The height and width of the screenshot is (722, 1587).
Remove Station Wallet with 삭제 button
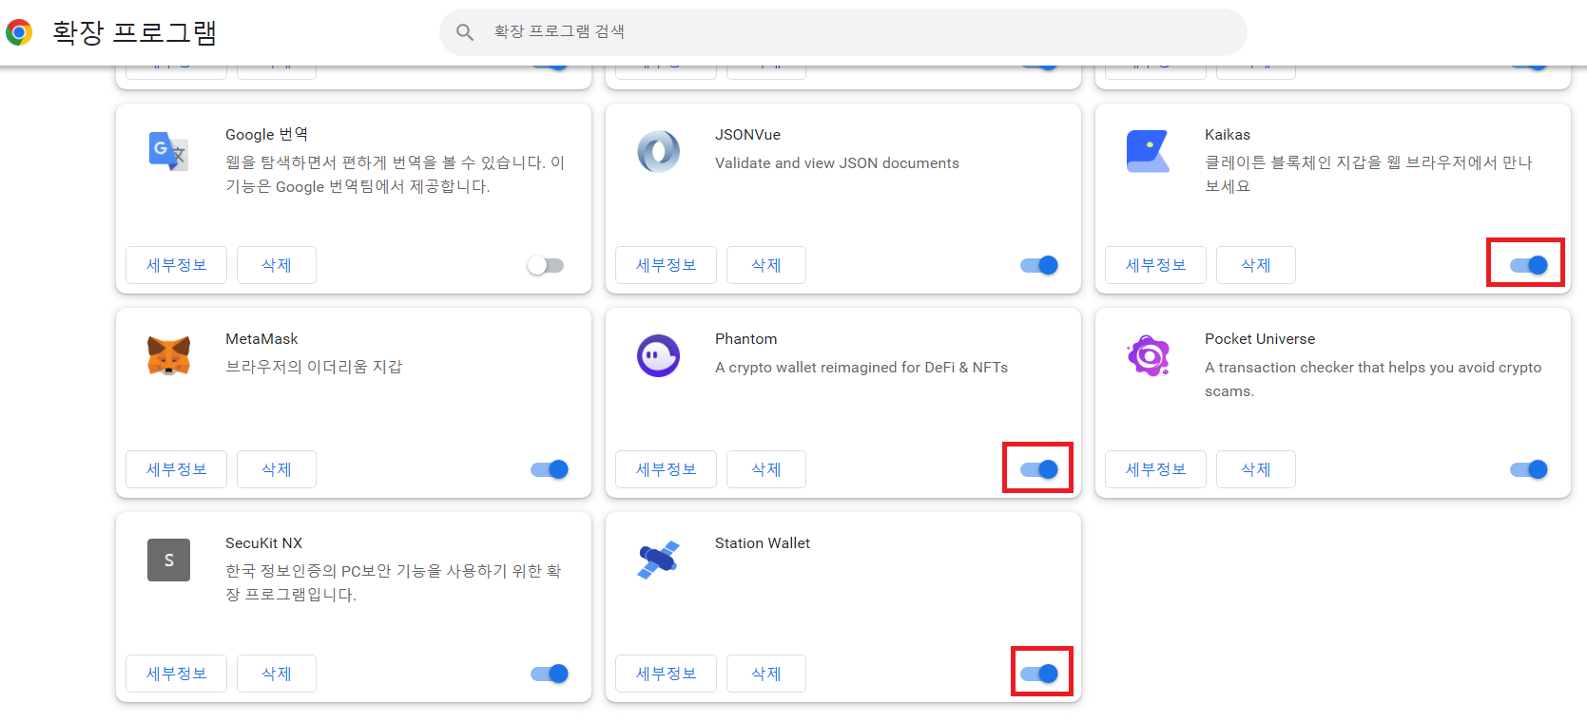click(x=766, y=674)
